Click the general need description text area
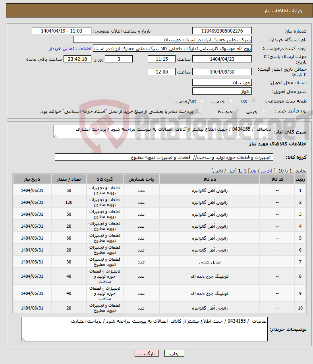This screenshot has height=364, width=313. coord(162,132)
